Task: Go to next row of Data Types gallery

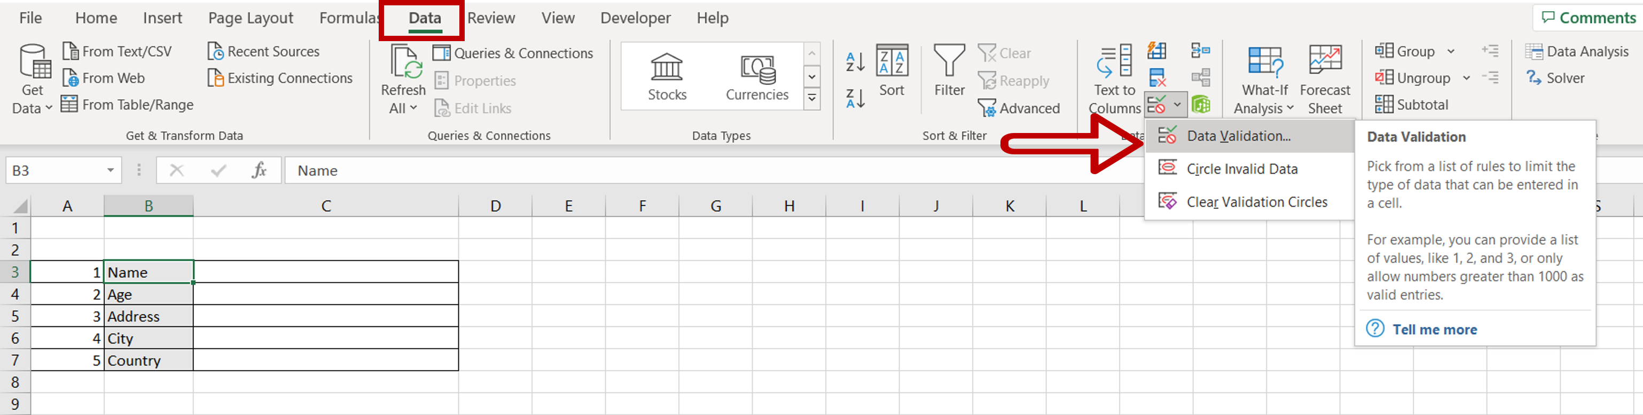Action: point(812,76)
